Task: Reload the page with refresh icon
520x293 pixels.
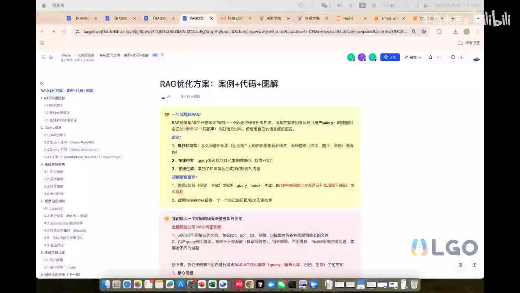Action: coord(64,31)
